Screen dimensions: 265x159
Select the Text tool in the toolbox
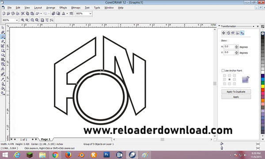pos(3,68)
